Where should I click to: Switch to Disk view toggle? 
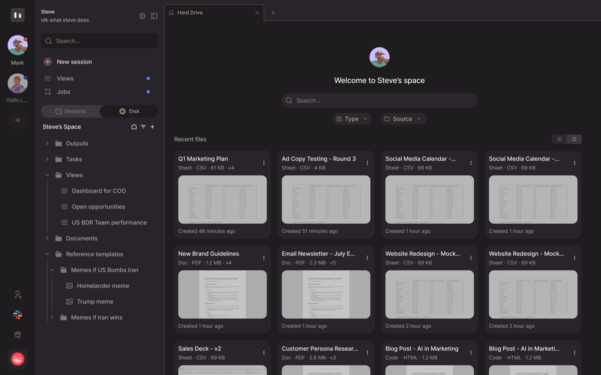tap(129, 111)
